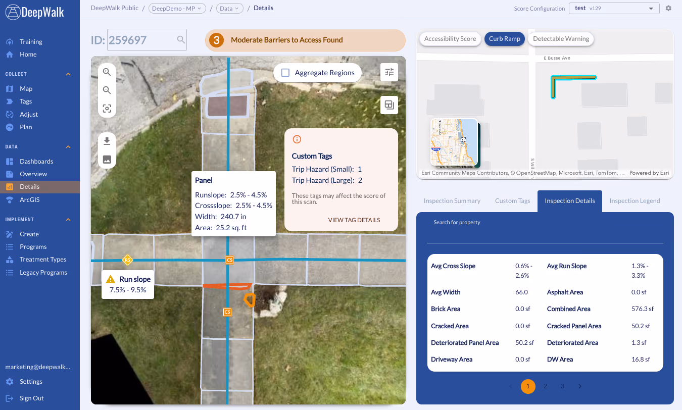Click the lower CS marker on scan
The width and height of the screenshot is (682, 410).
coord(227,312)
